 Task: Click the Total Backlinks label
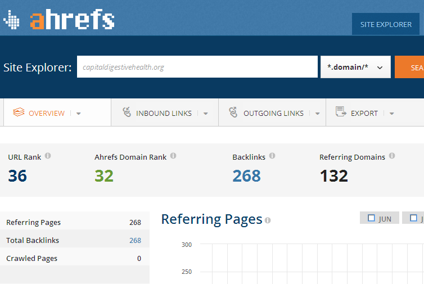pos(33,240)
